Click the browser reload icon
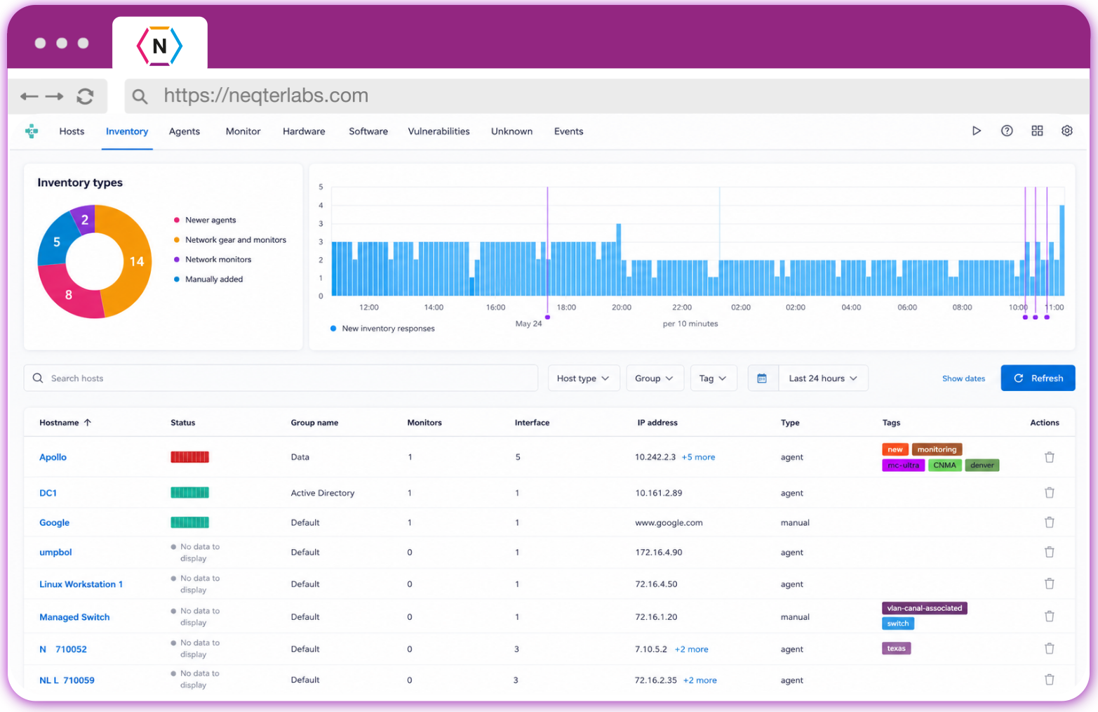1098x712 pixels. tap(85, 96)
